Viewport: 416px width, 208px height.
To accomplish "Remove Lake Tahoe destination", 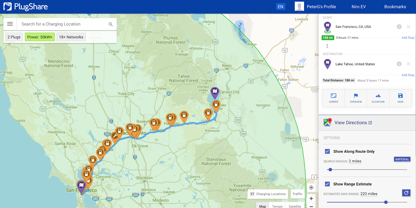I will coord(408,64).
